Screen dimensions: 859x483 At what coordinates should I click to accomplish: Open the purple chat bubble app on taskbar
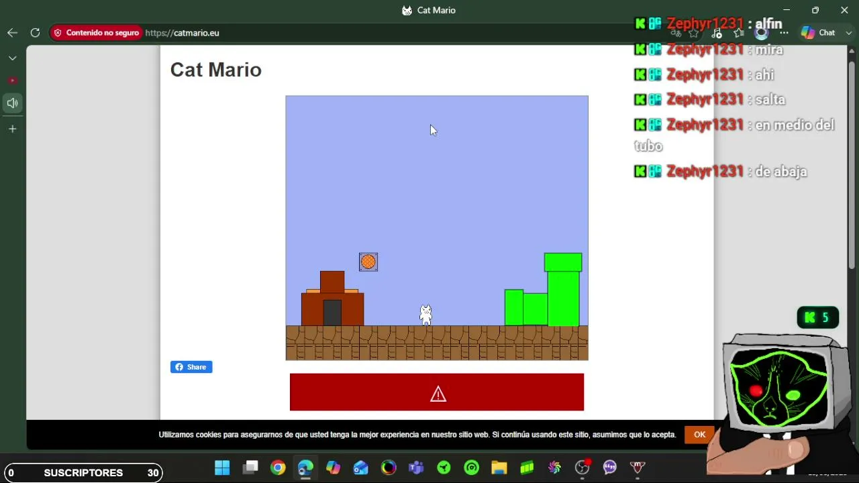[x=610, y=468]
